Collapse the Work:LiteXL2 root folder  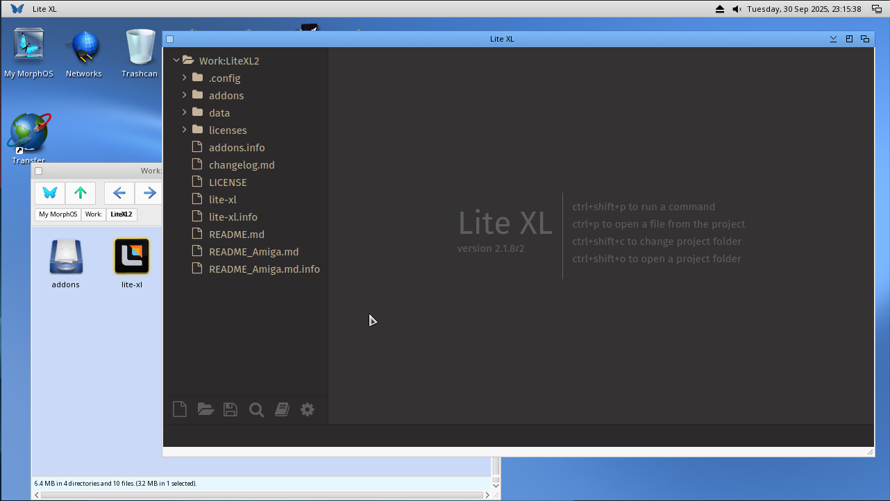tap(176, 60)
